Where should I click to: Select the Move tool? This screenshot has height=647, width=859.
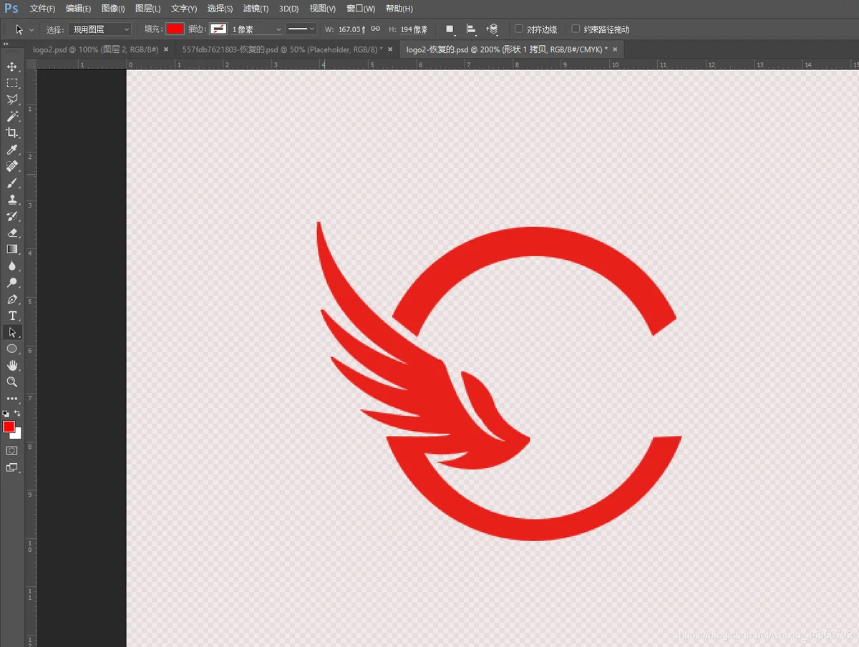tap(12, 67)
